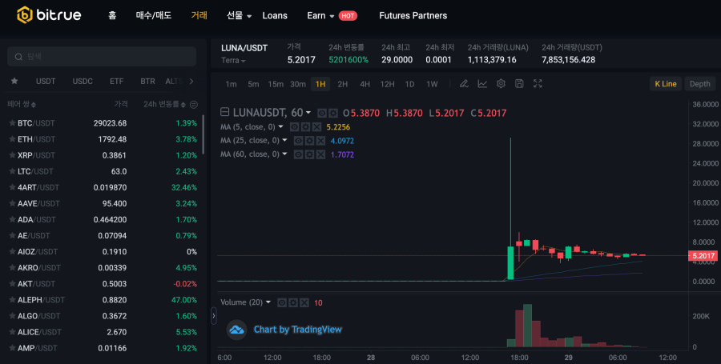
Task: Open Volume (20) settings gear
Action: 293,303
